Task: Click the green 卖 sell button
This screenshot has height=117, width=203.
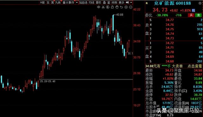Action: click(199, 15)
